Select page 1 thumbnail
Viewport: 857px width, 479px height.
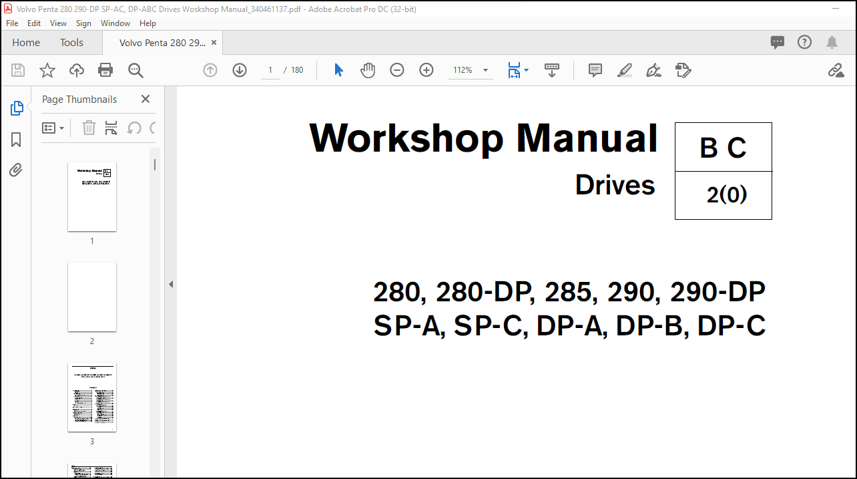pyautogui.click(x=92, y=196)
